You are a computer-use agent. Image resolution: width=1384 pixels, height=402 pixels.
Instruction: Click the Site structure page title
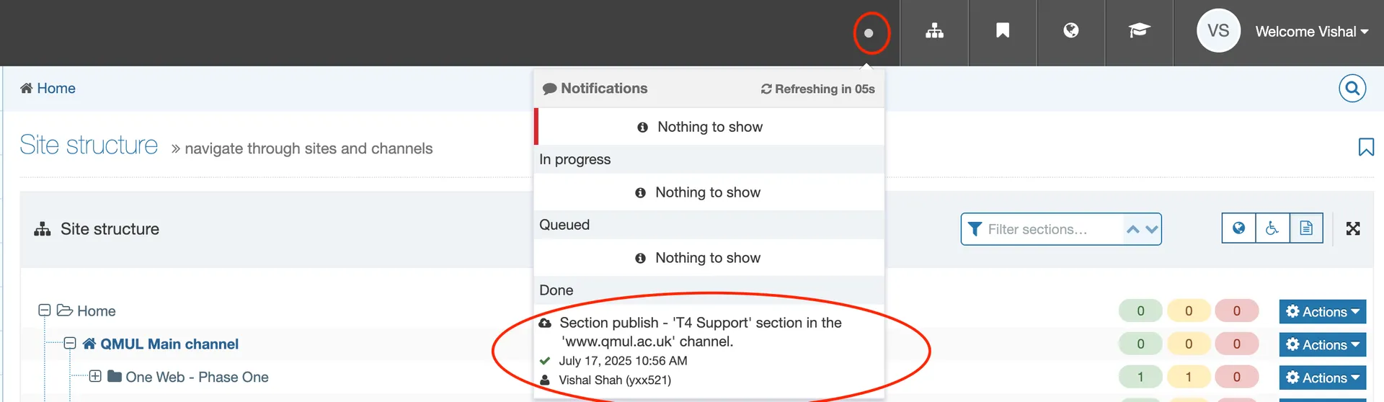[89, 145]
